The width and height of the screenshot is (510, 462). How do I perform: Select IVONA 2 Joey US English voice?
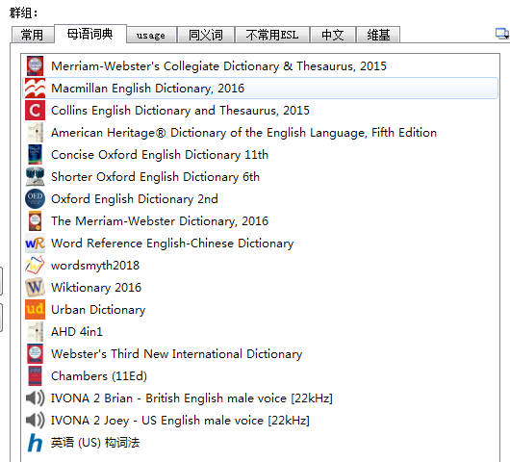(261, 420)
